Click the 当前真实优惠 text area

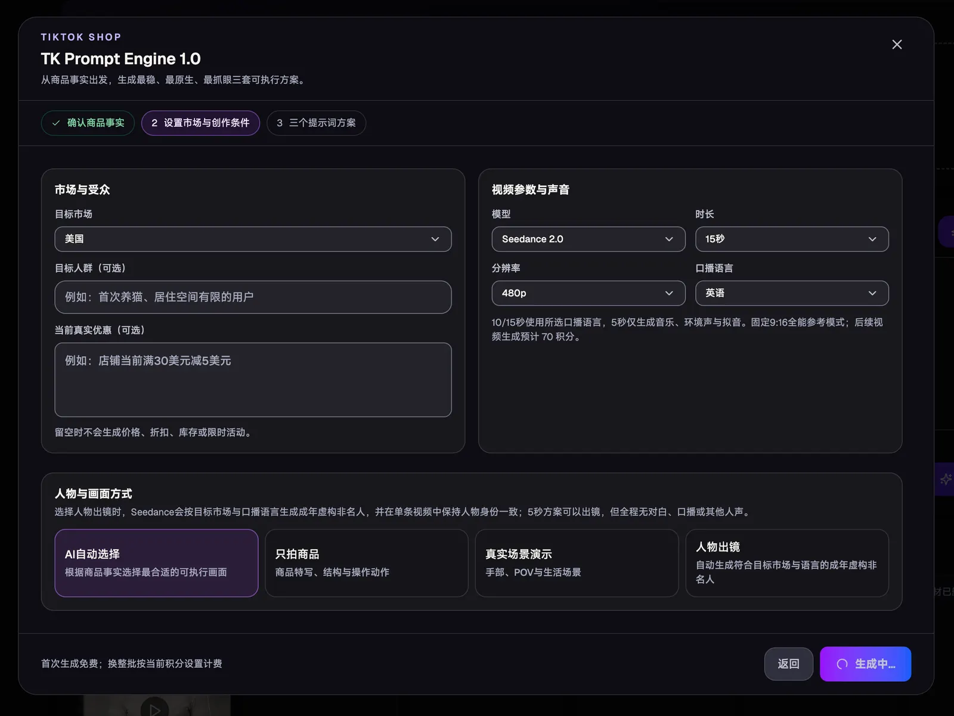253,379
